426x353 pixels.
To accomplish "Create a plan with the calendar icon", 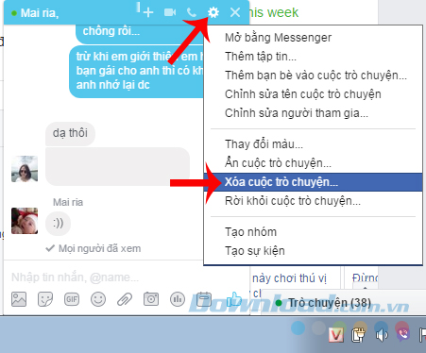I will click(x=204, y=299).
